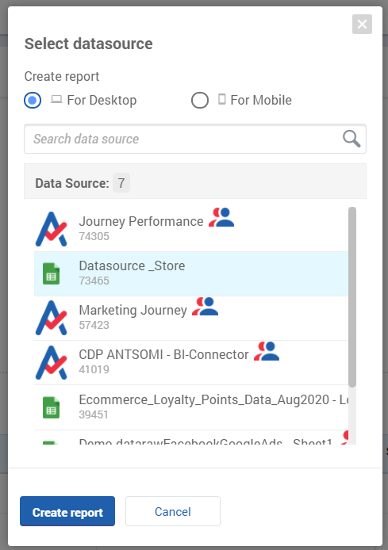388x550 pixels.
Task: Click datasource ID 74305
Action: click(94, 236)
